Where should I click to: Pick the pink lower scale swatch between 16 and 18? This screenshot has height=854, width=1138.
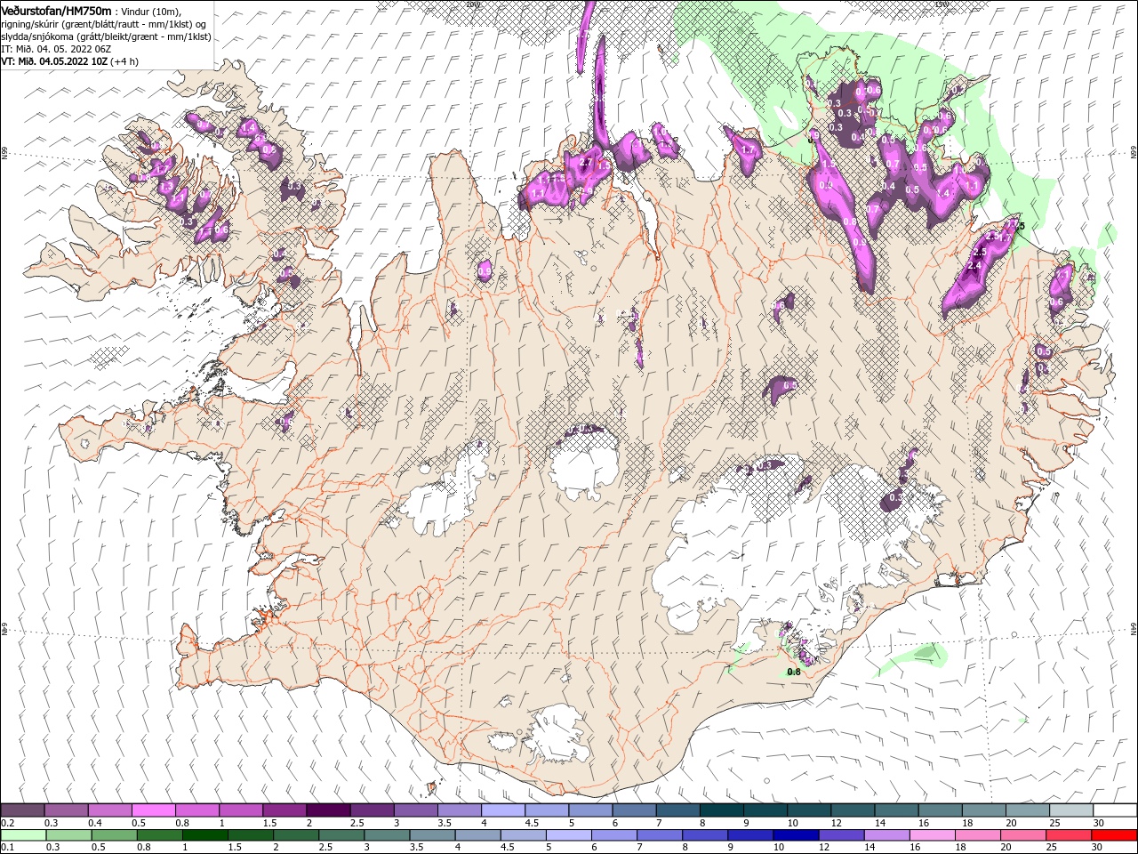tap(932, 835)
